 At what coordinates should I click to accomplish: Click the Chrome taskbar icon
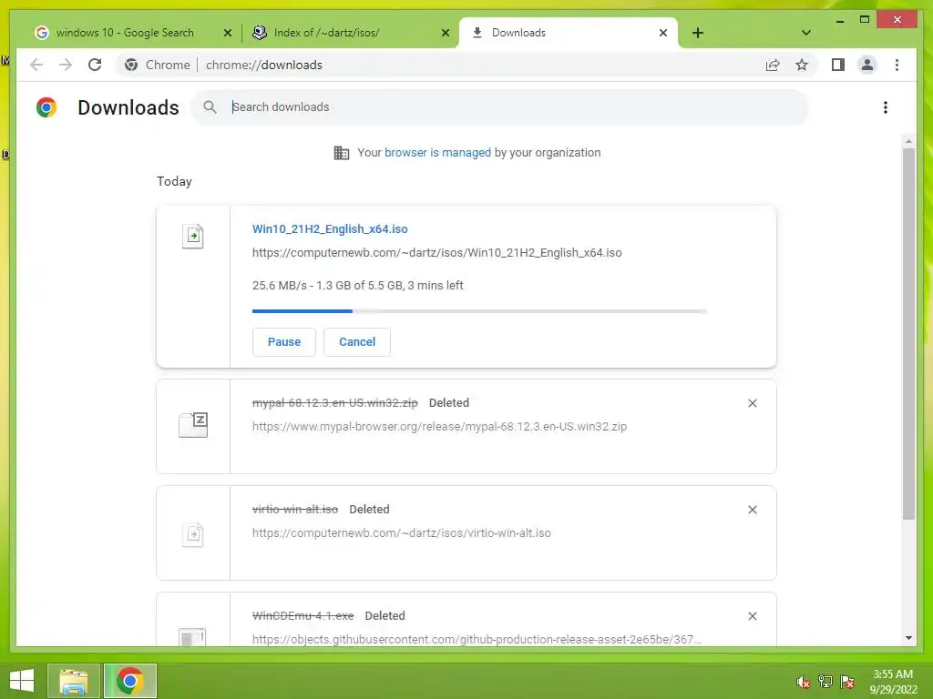(129, 681)
